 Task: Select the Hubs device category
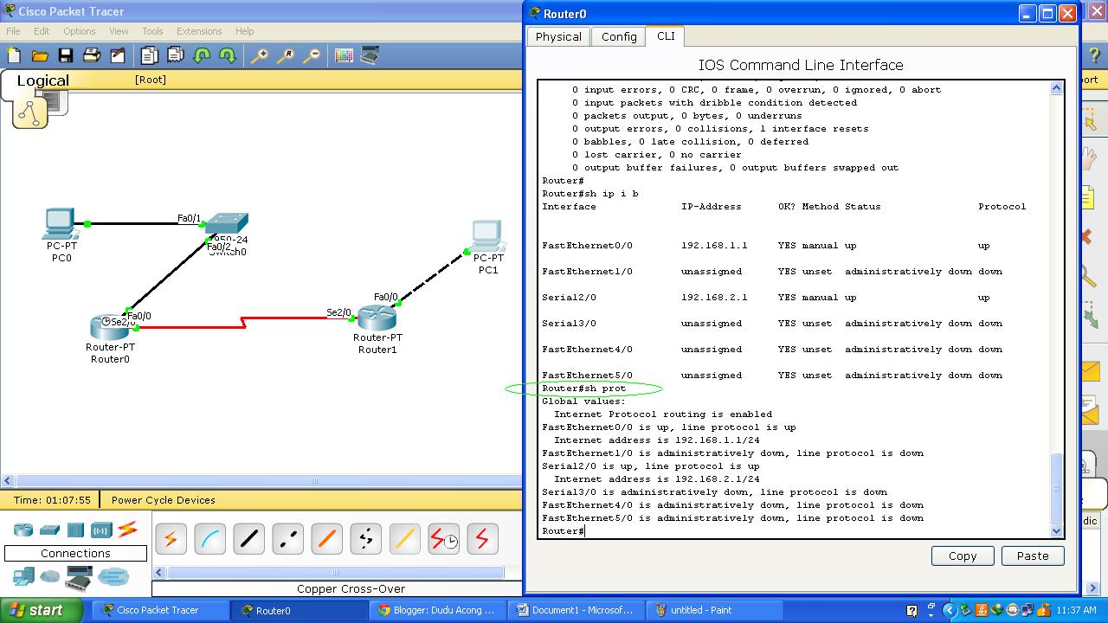75,530
